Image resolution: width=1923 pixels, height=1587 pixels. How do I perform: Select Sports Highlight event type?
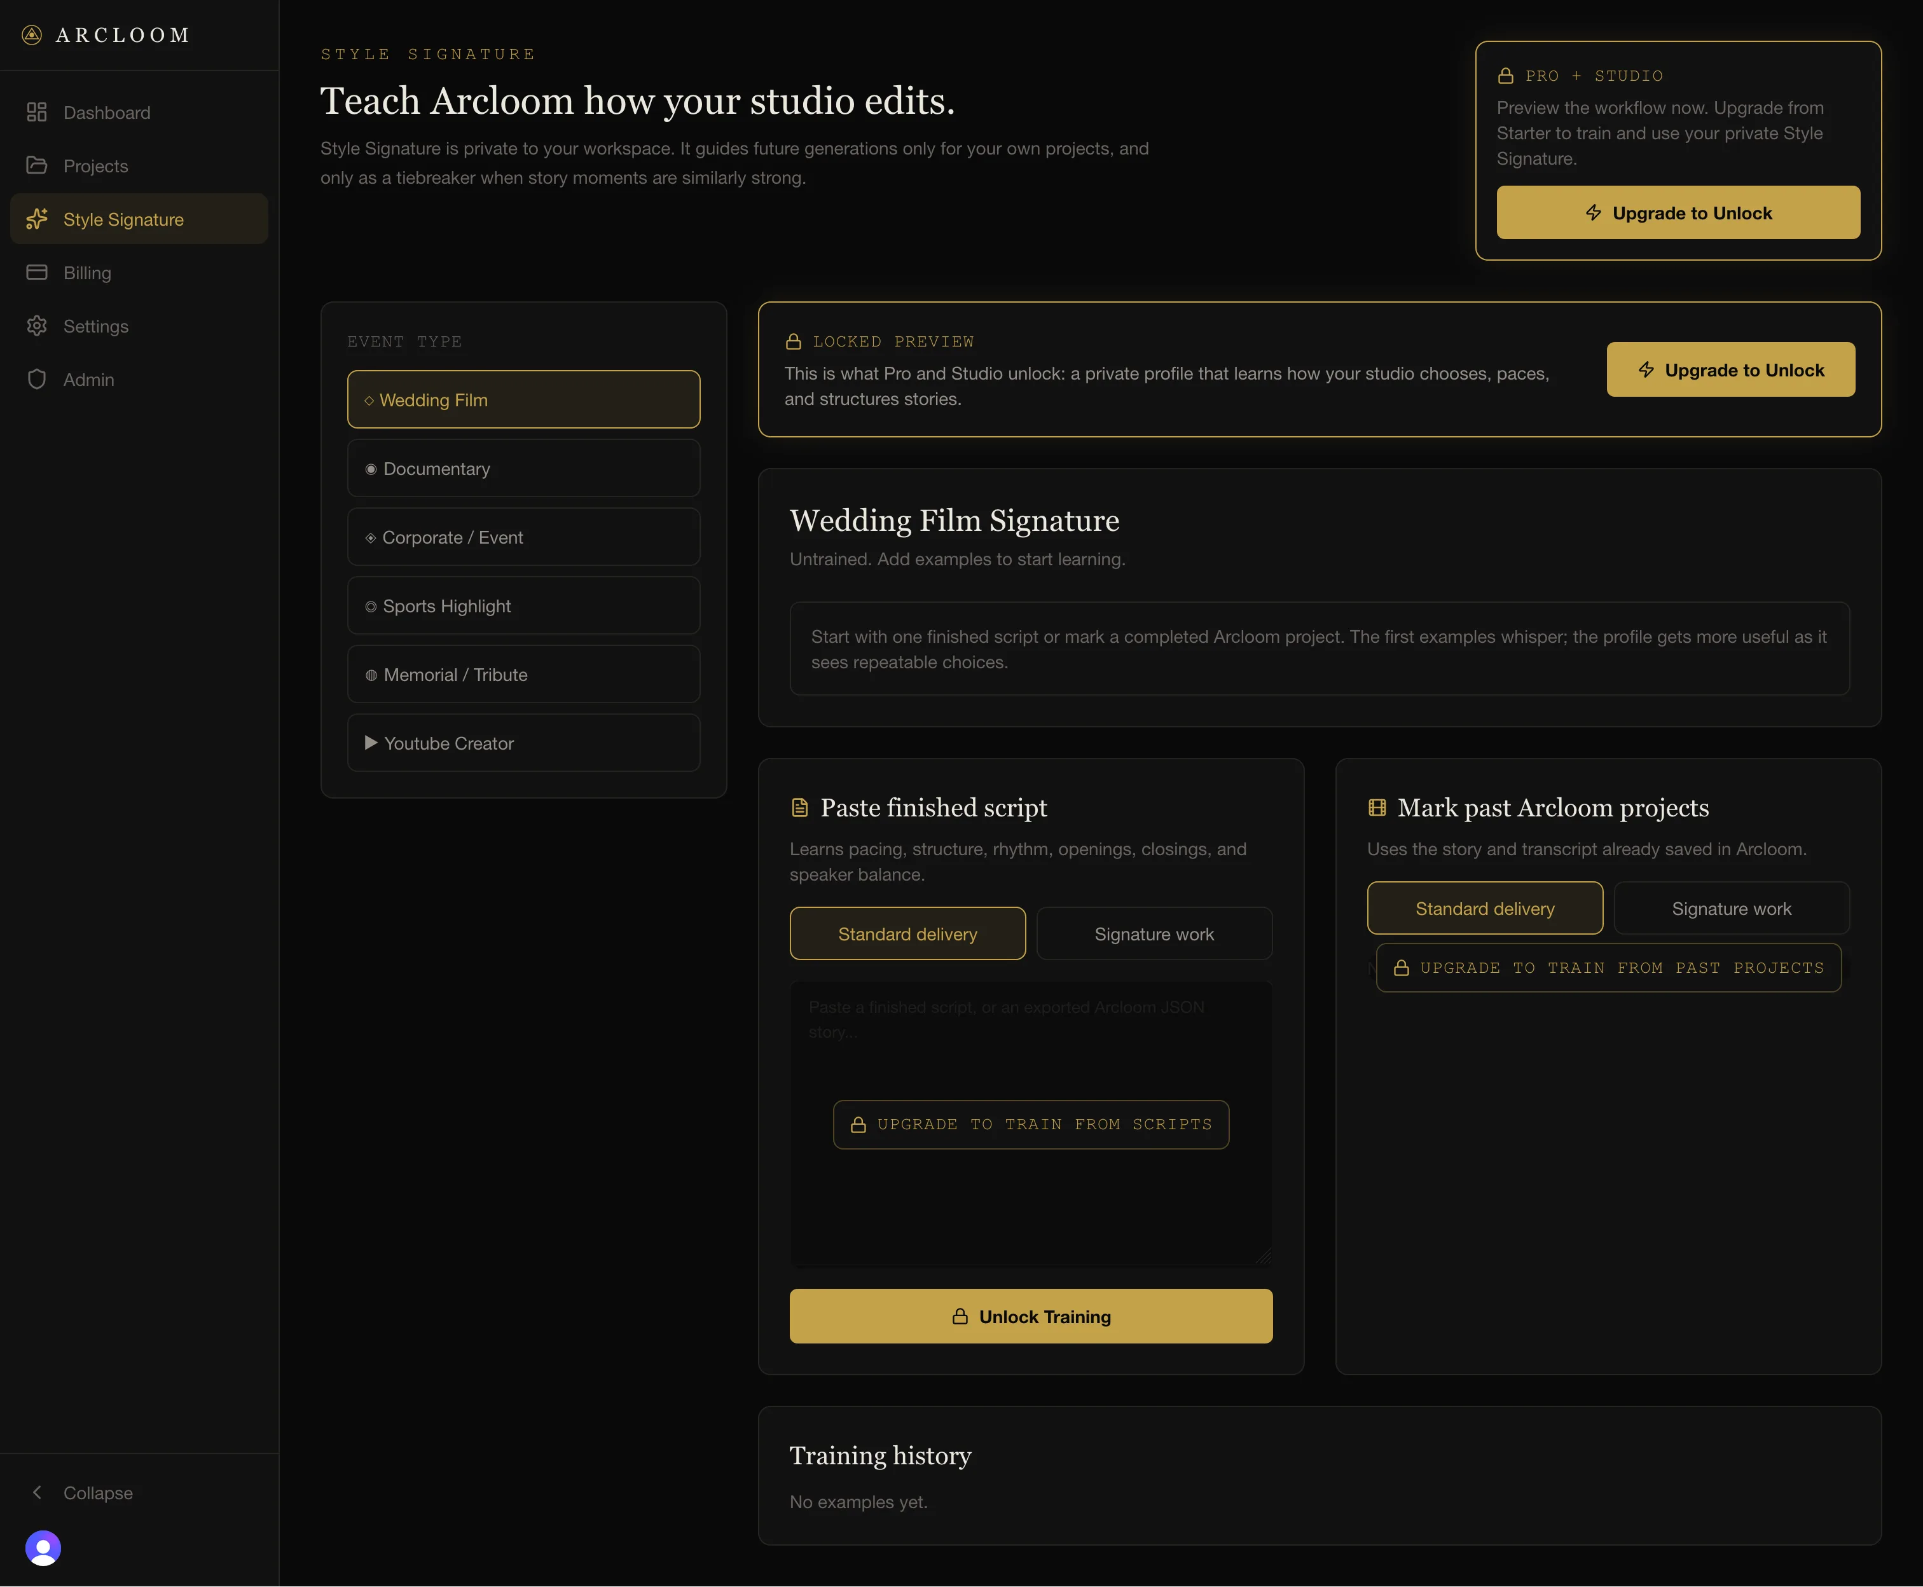(523, 605)
